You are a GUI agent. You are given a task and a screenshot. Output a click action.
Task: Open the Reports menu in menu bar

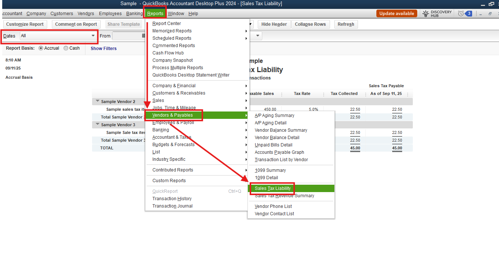click(155, 14)
